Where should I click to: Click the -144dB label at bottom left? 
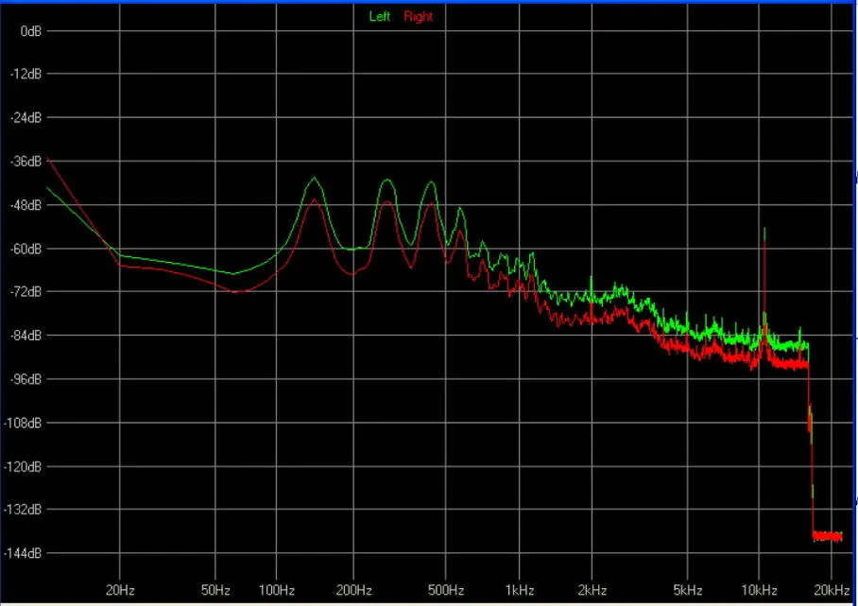[x=25, y=553]
